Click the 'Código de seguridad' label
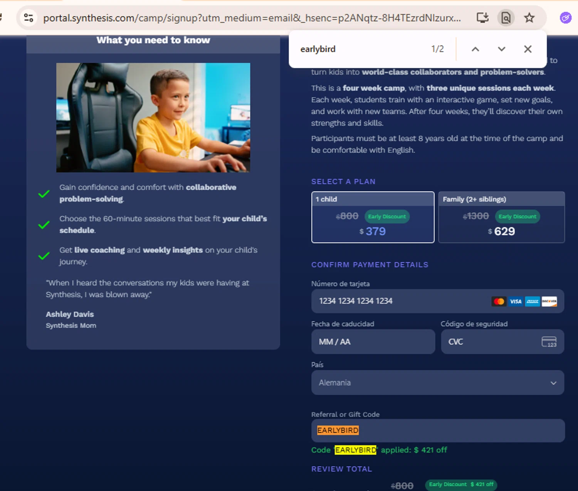The image size is (578, 491). tap(474, 324)
